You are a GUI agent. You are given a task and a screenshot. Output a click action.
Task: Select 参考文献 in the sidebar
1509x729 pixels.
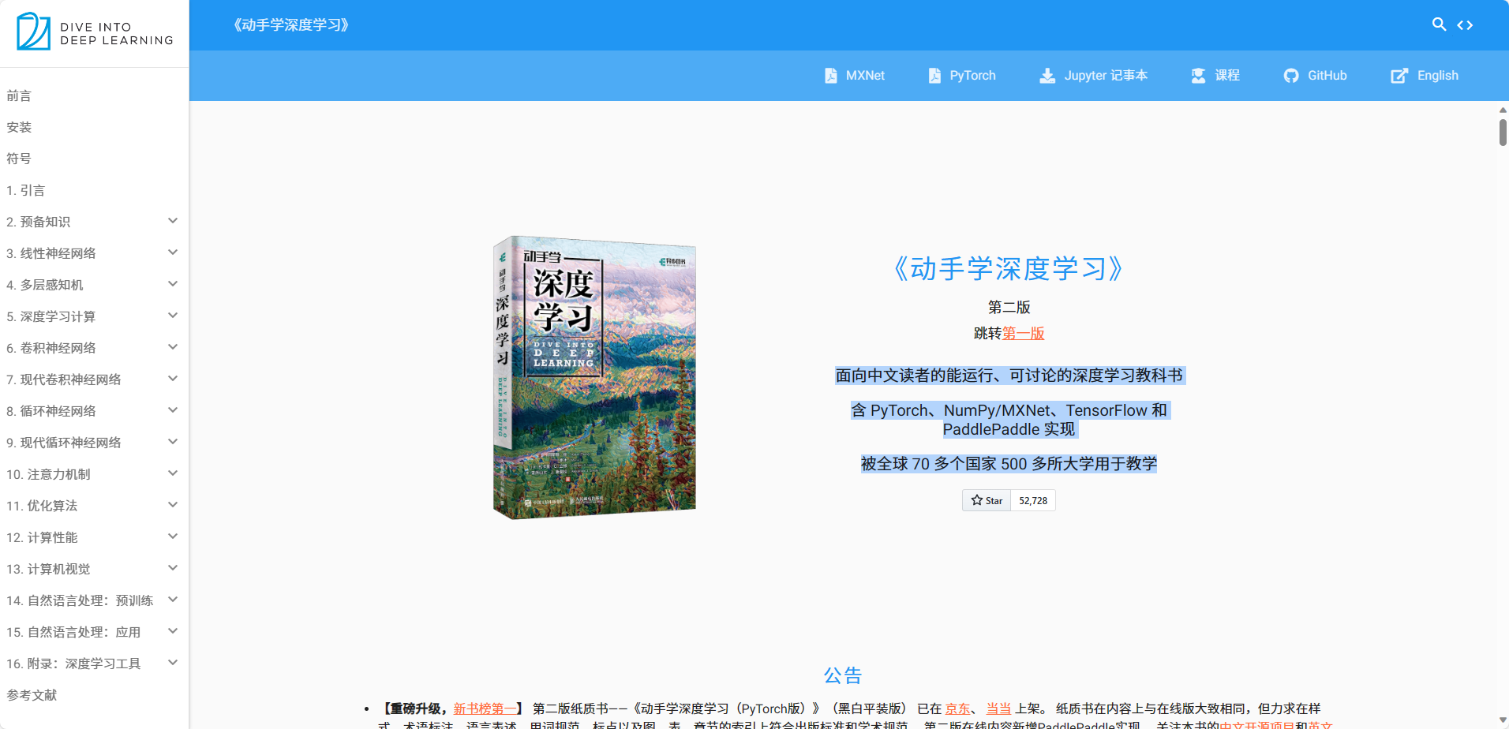point(31,694)
